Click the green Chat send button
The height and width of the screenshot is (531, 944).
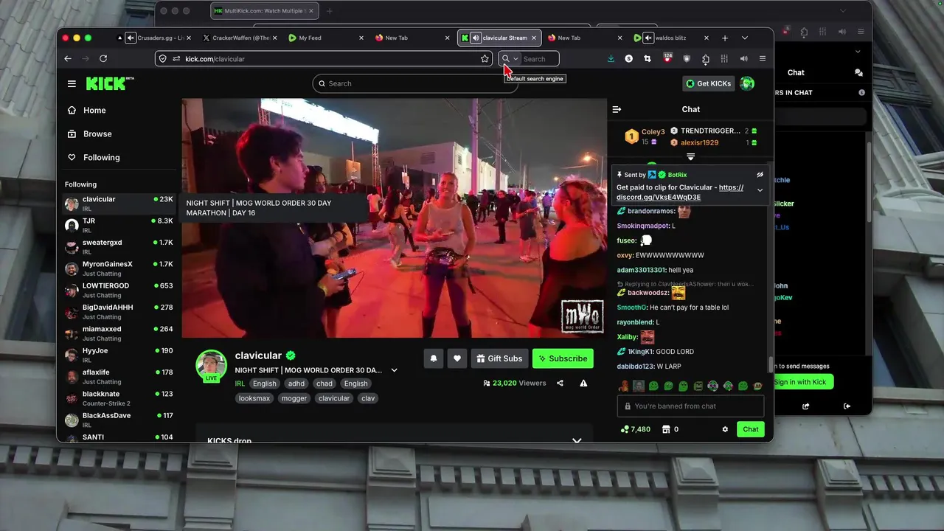[750, 429]
